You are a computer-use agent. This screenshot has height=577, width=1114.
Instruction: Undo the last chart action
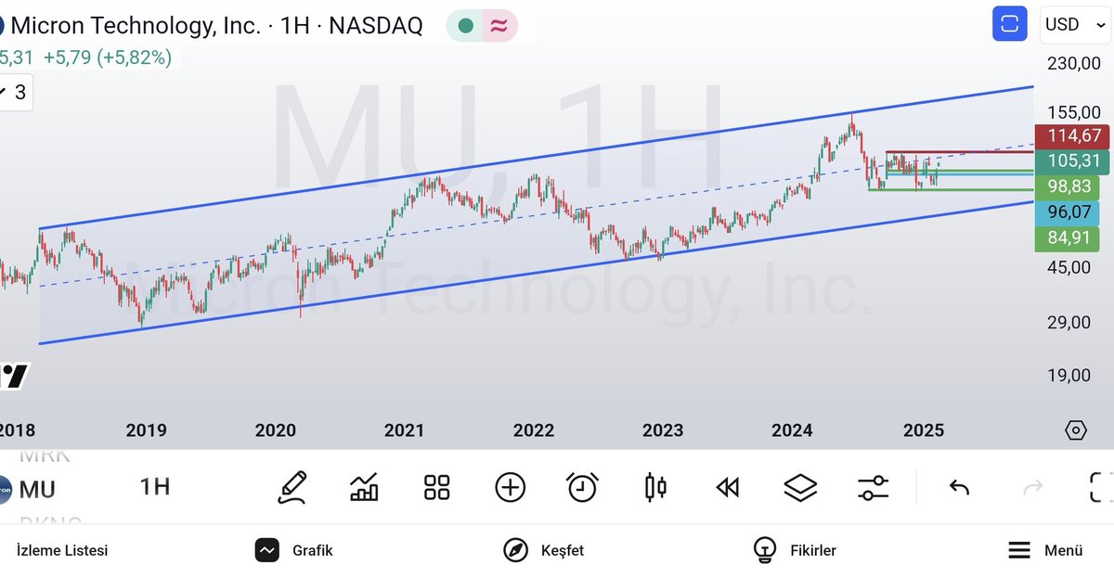[x=959, y=486]
